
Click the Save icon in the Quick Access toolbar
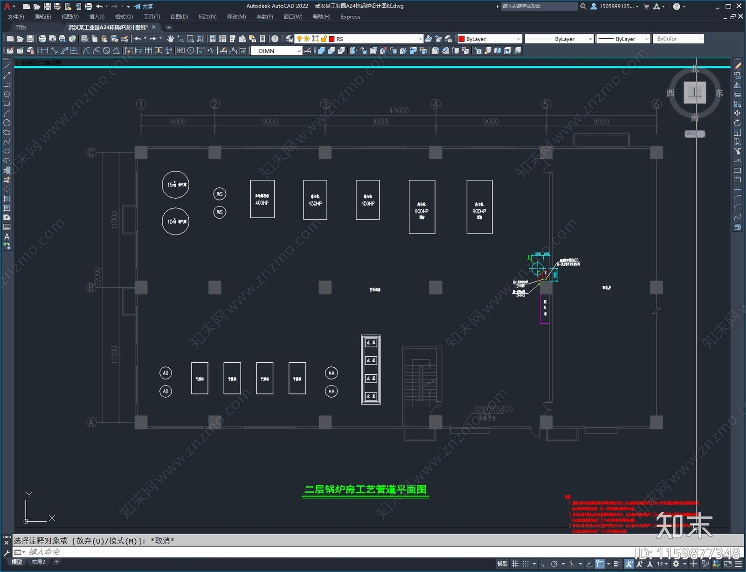47,7
